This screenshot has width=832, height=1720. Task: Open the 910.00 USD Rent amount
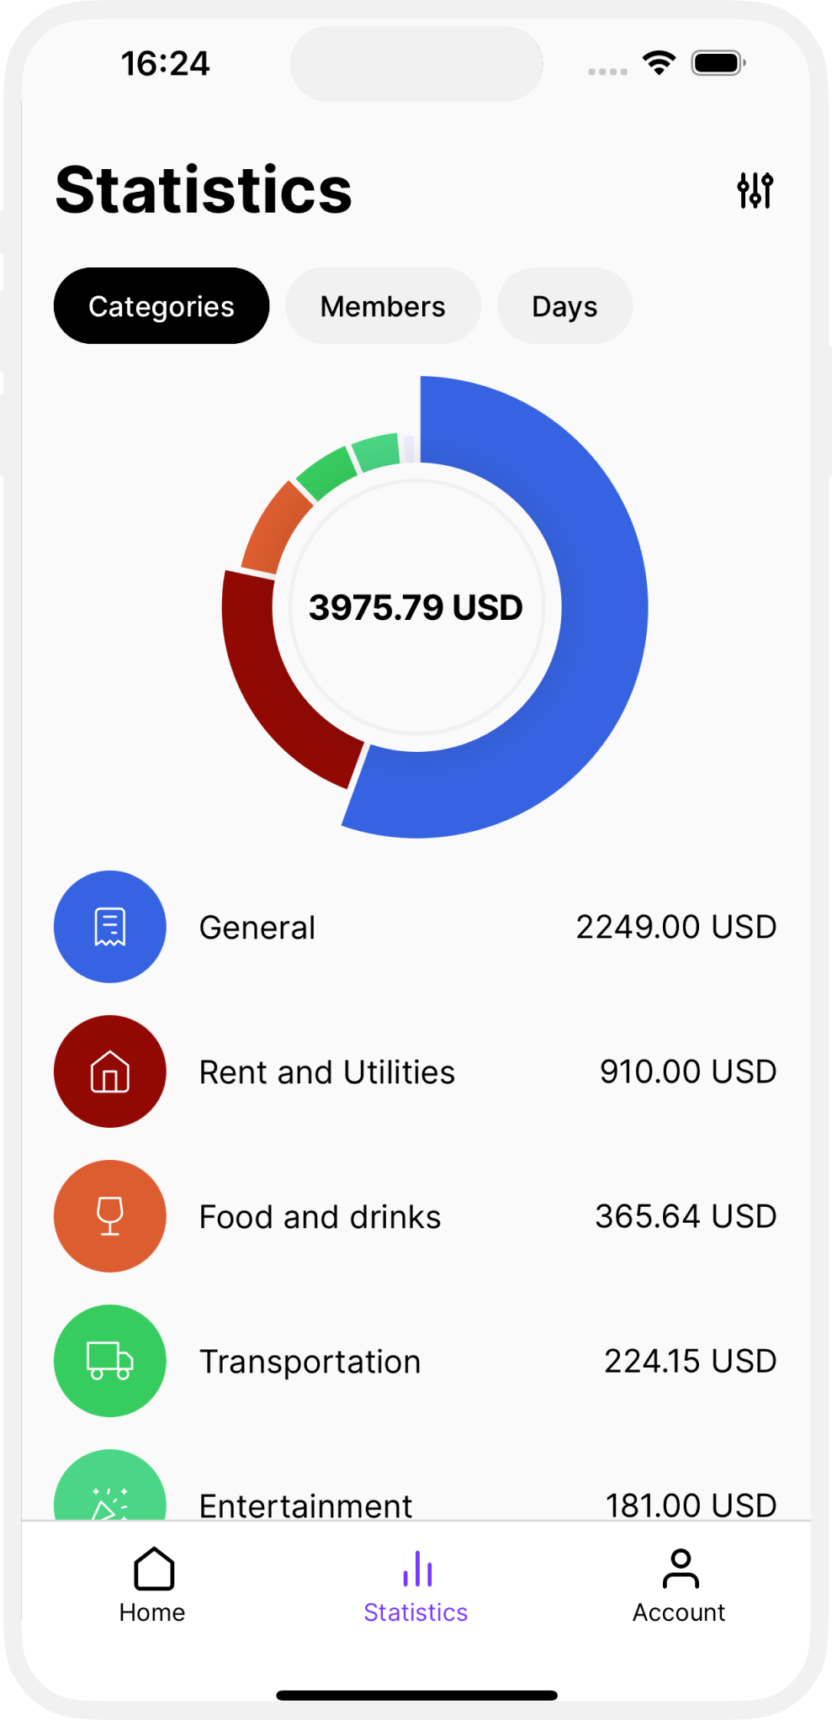click(x=688, y=1072)
